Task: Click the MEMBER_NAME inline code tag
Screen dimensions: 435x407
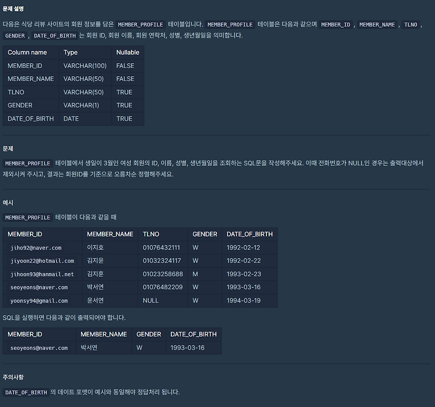Action: coord(377,24)
